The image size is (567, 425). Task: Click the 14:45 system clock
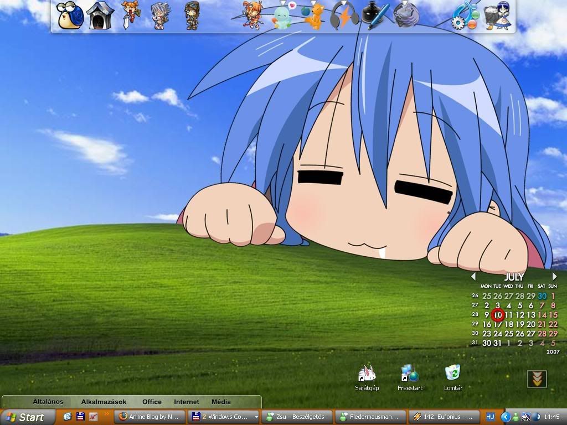(551, 417)
